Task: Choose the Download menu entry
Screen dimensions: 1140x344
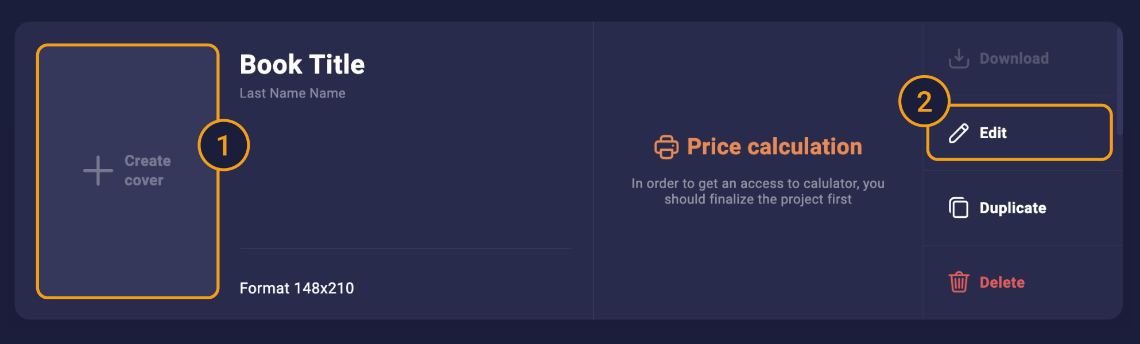Action: (x=1014, y=58)
